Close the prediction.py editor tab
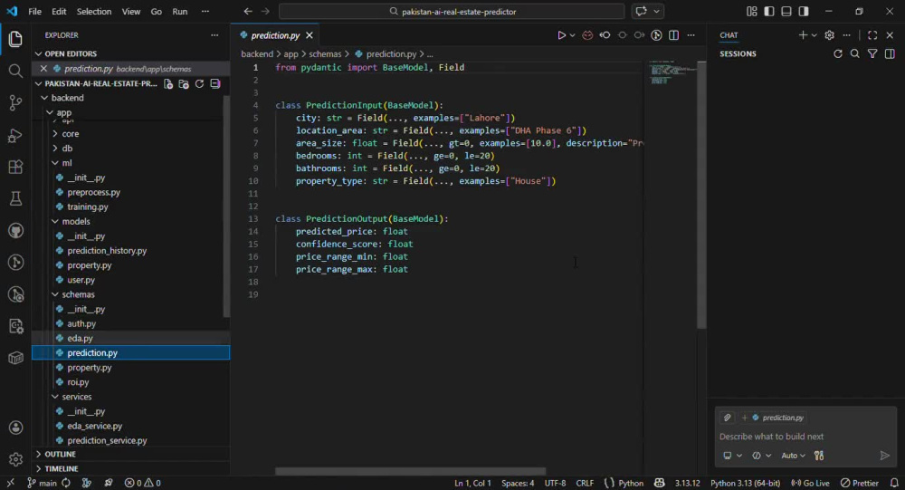This screenshot has height=490, width=905. pos(310,35)
